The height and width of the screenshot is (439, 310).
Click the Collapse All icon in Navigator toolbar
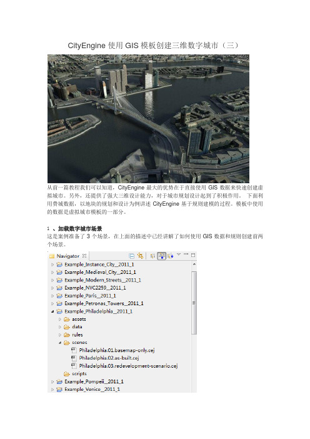pos(131,256)
